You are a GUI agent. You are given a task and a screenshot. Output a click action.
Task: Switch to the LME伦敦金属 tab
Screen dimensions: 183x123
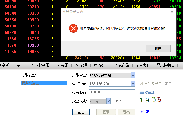point(39,65)
